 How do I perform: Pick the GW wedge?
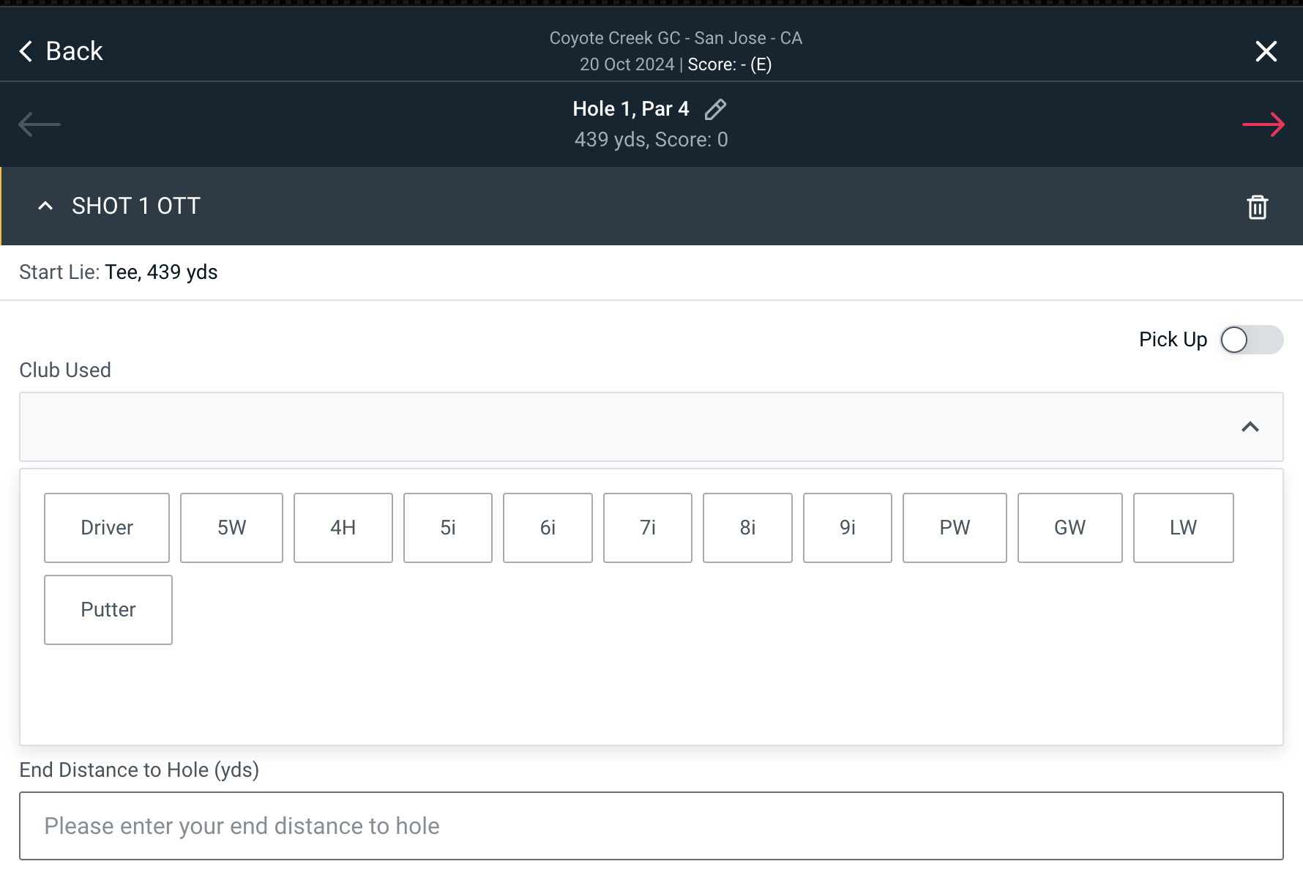(1069, 528)
